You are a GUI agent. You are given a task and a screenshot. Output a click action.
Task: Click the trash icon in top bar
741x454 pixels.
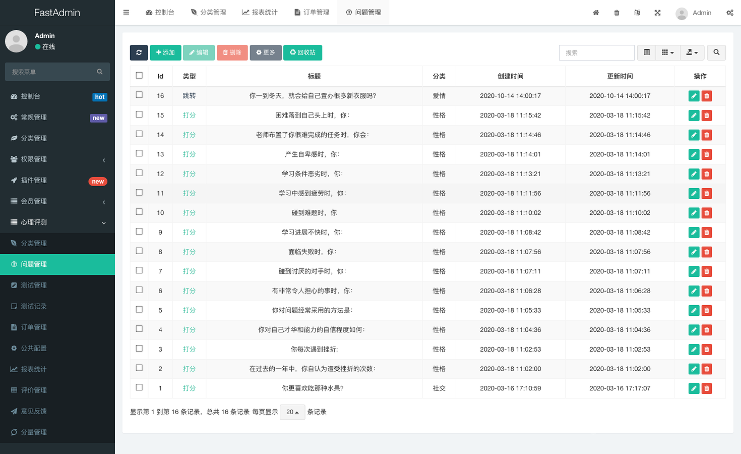[x=616, y=13]
